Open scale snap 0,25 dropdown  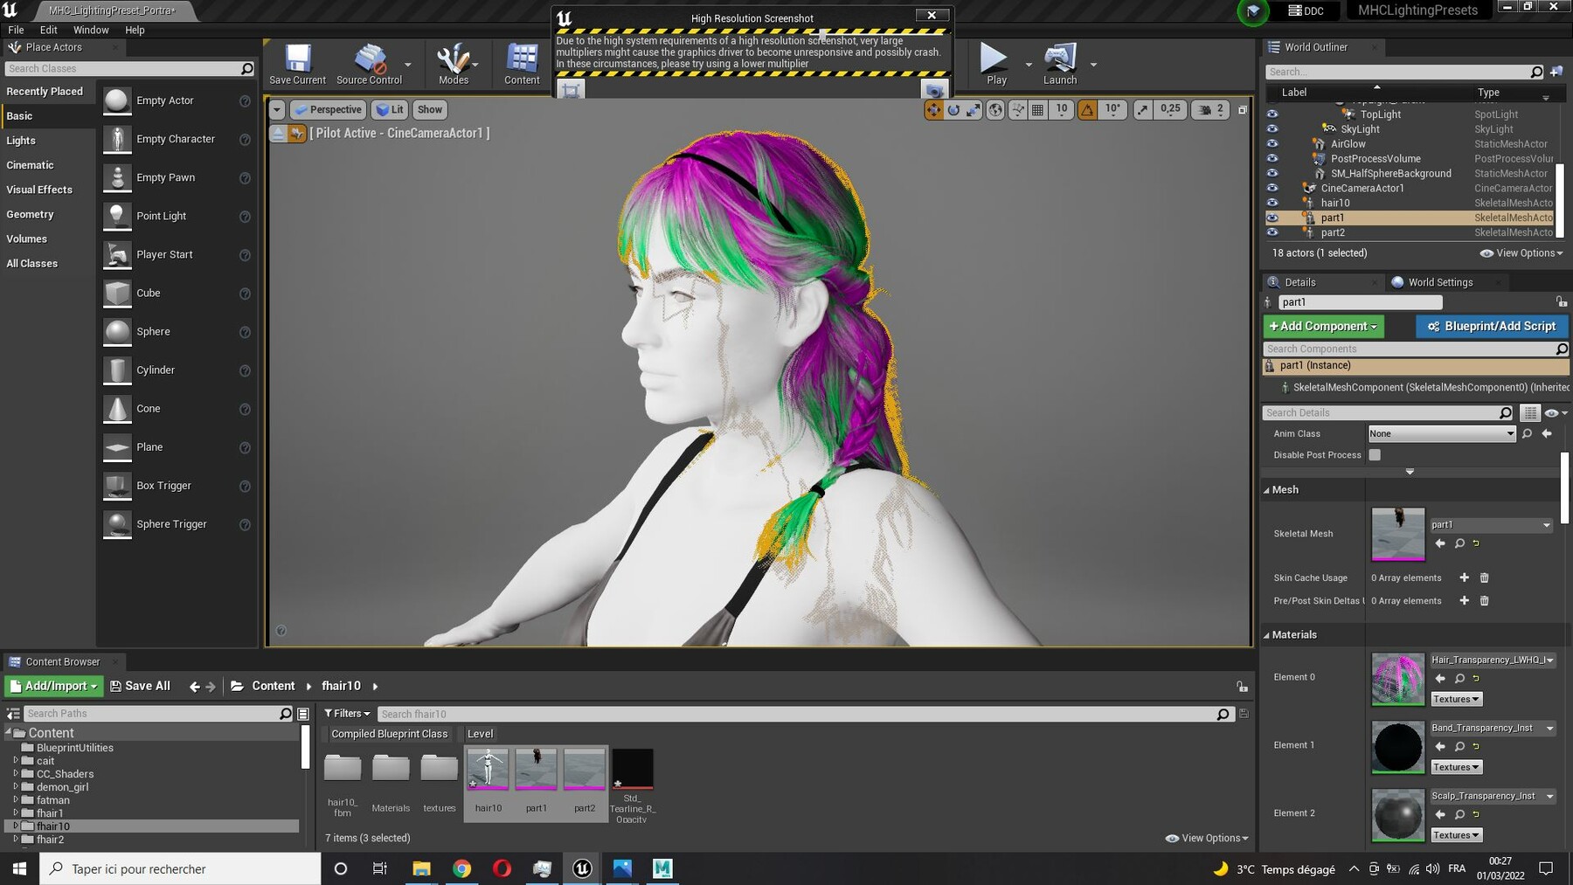(x=1170, y=110)
